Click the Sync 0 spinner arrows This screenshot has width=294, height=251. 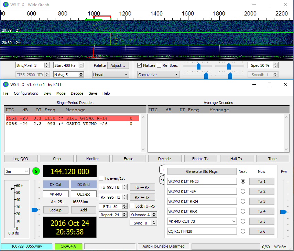(x=154, y=223)
